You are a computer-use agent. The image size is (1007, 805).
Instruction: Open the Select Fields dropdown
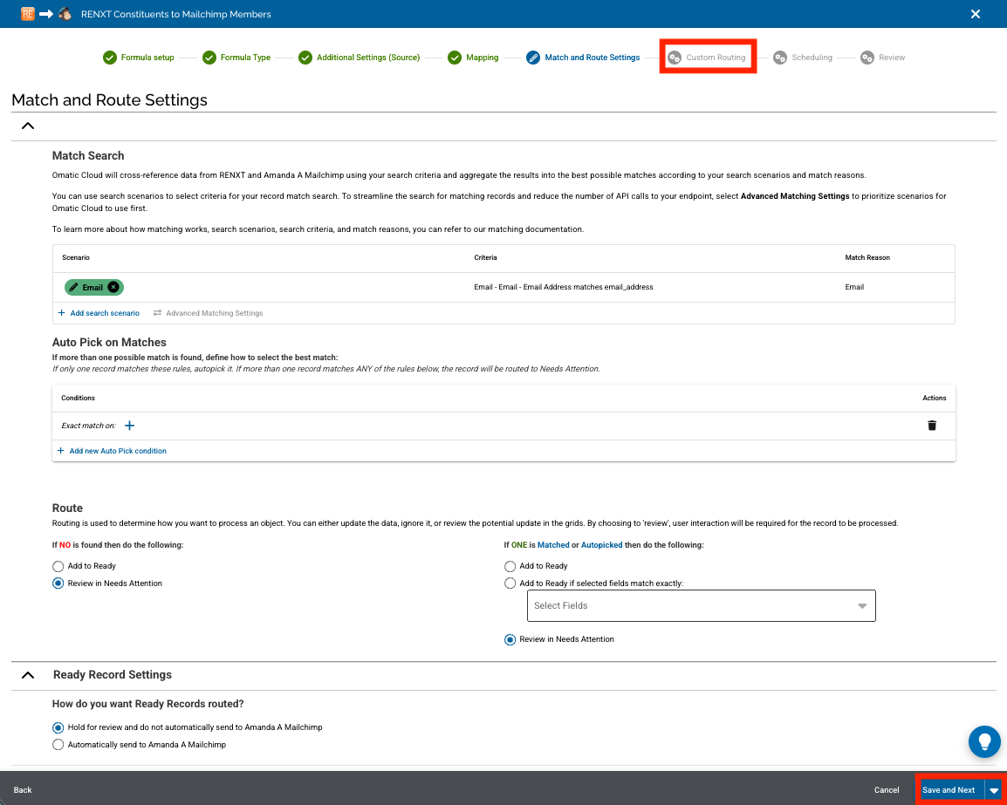point(702,605)
